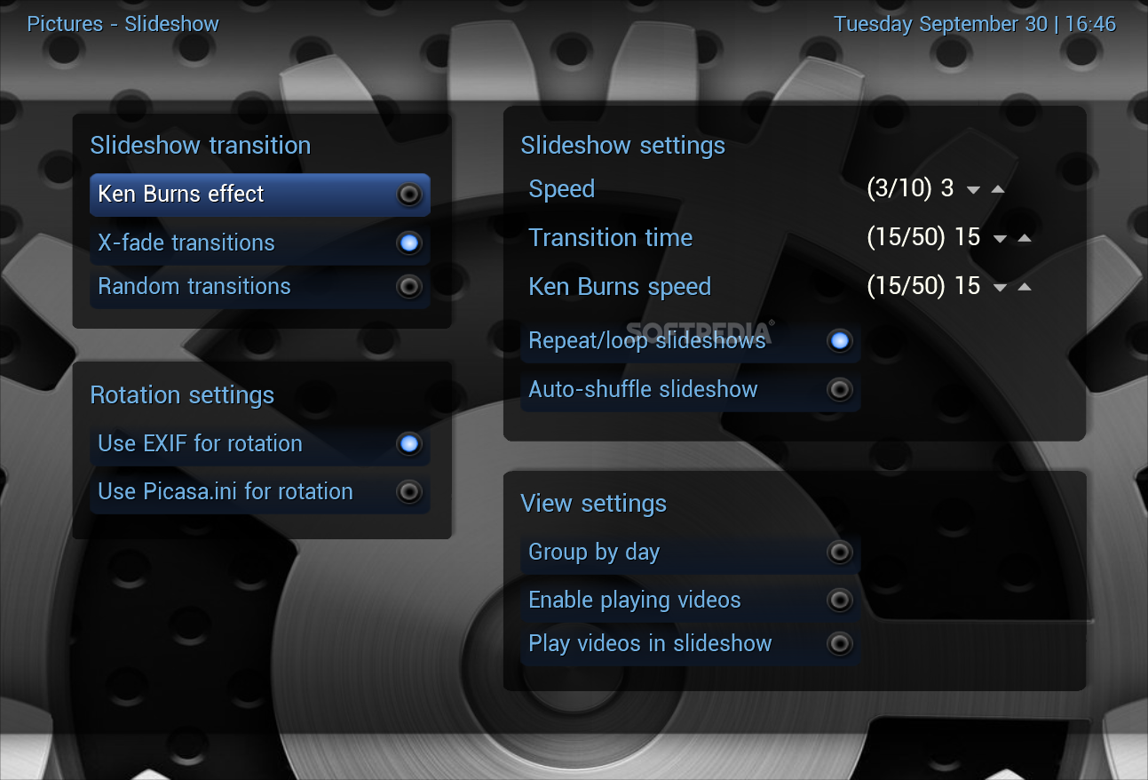This screenshot has width=1148, height=780.
Task: Turn off Use EXIF for rotation
Action: 408,443
